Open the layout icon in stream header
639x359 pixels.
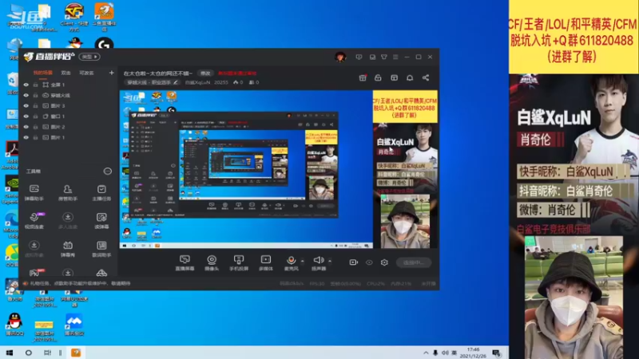click(x=394, y=77)
